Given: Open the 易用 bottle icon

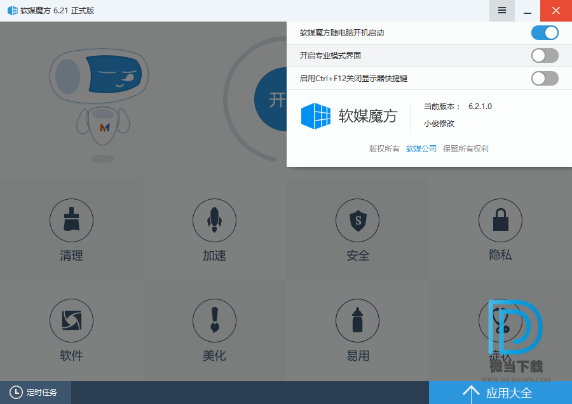Looking at the screenshot, I should 357,321.
